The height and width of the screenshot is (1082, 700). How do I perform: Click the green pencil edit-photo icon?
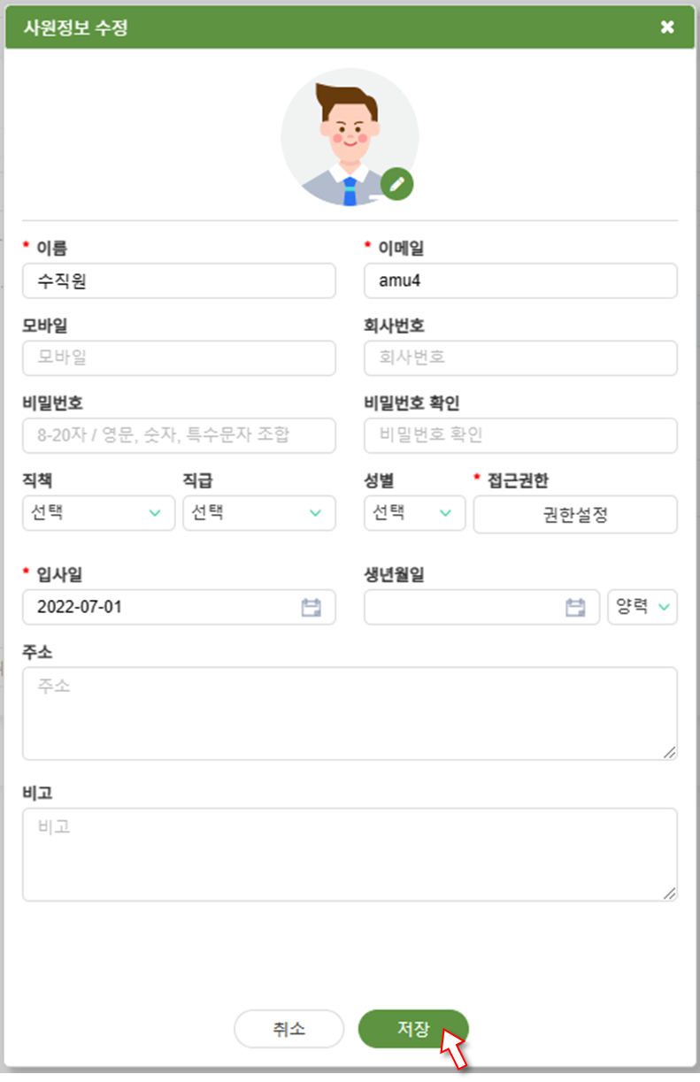pyautogui.click(x=397, y=184)
